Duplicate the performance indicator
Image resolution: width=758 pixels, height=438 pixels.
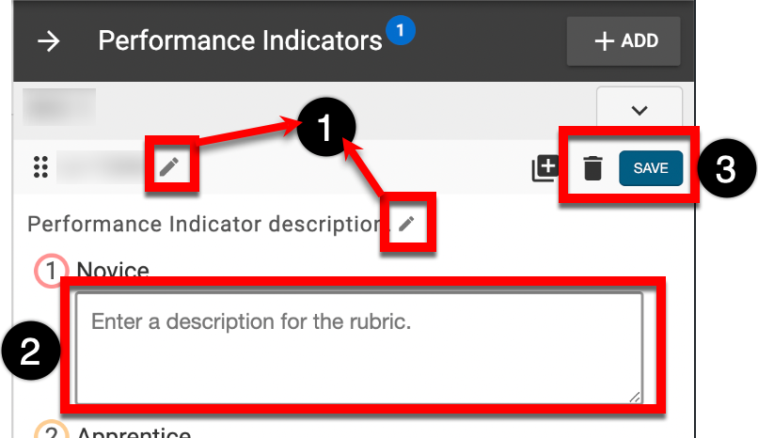pyautogui.click(x=545, y=168)
